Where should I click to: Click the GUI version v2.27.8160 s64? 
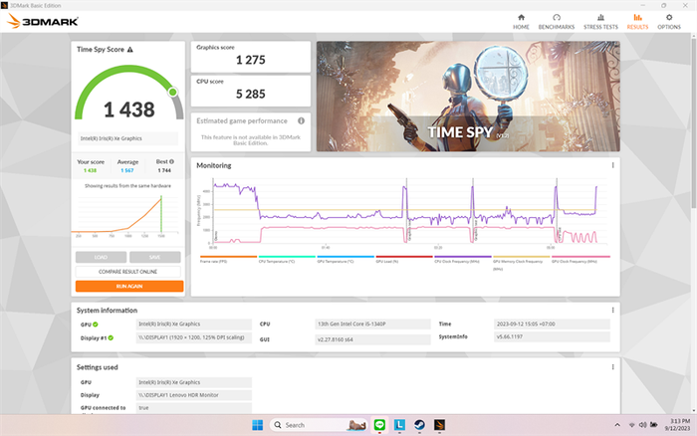[372, 339]
